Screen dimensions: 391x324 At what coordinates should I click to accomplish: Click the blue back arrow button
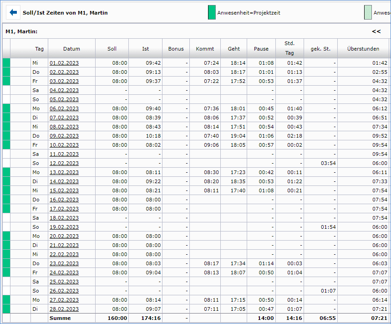point(13,12)
